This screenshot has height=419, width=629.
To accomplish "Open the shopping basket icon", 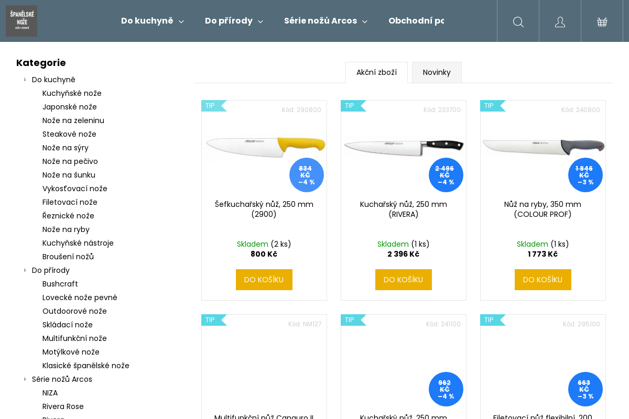I will tap(602, 21).
